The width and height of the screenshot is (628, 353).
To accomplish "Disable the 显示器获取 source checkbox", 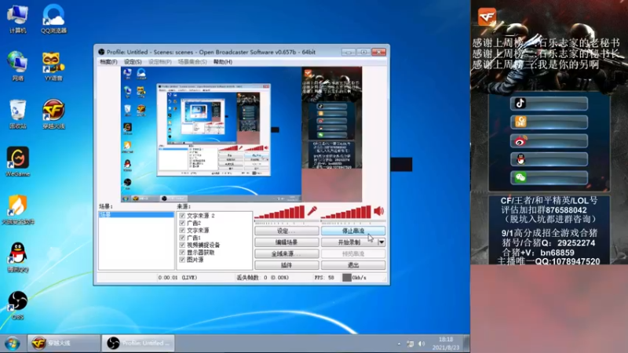I will point(182,253).
